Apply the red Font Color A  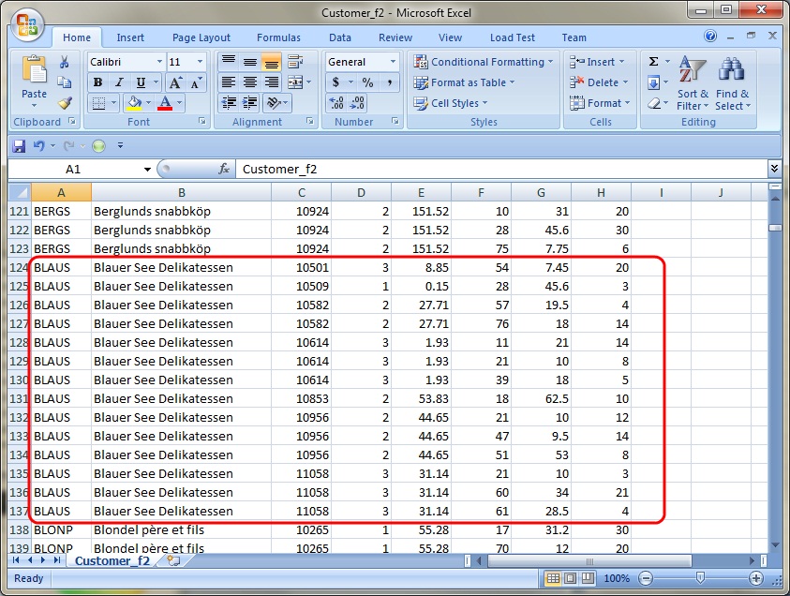coord(165,103)
